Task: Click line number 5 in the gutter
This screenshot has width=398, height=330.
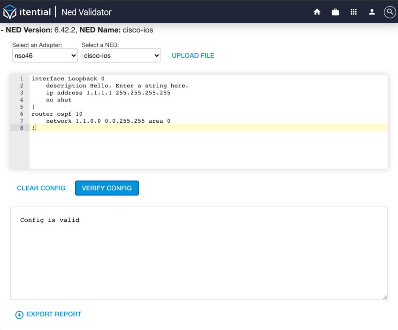Action: click(x=22, y=107)
